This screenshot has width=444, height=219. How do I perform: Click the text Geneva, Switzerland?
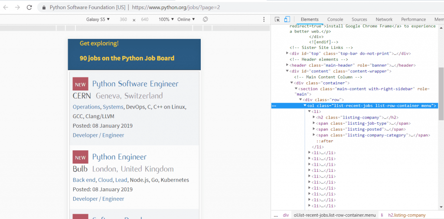tap(129, 96)
